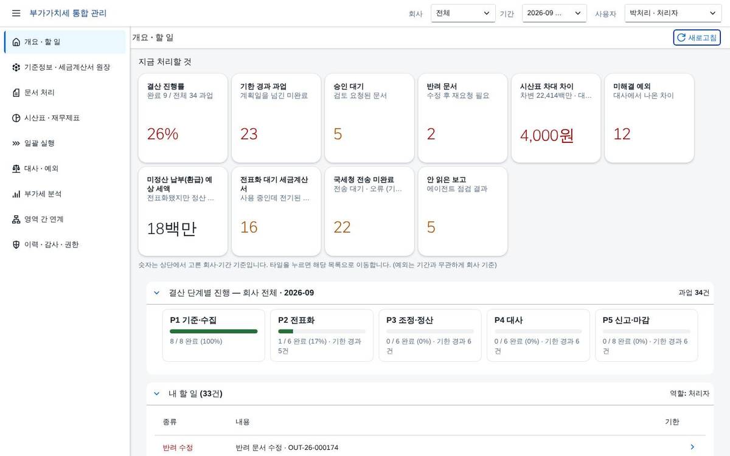Click the 내용 column header

coord(242,422)
